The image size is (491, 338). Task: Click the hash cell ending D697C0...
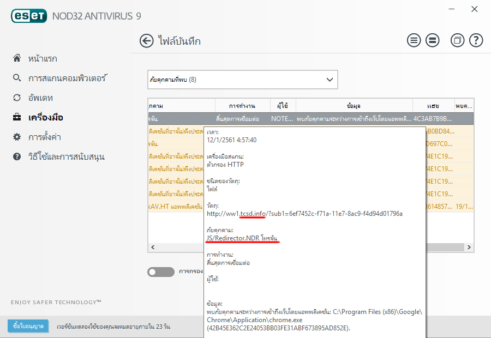click(x=439, y=144)
